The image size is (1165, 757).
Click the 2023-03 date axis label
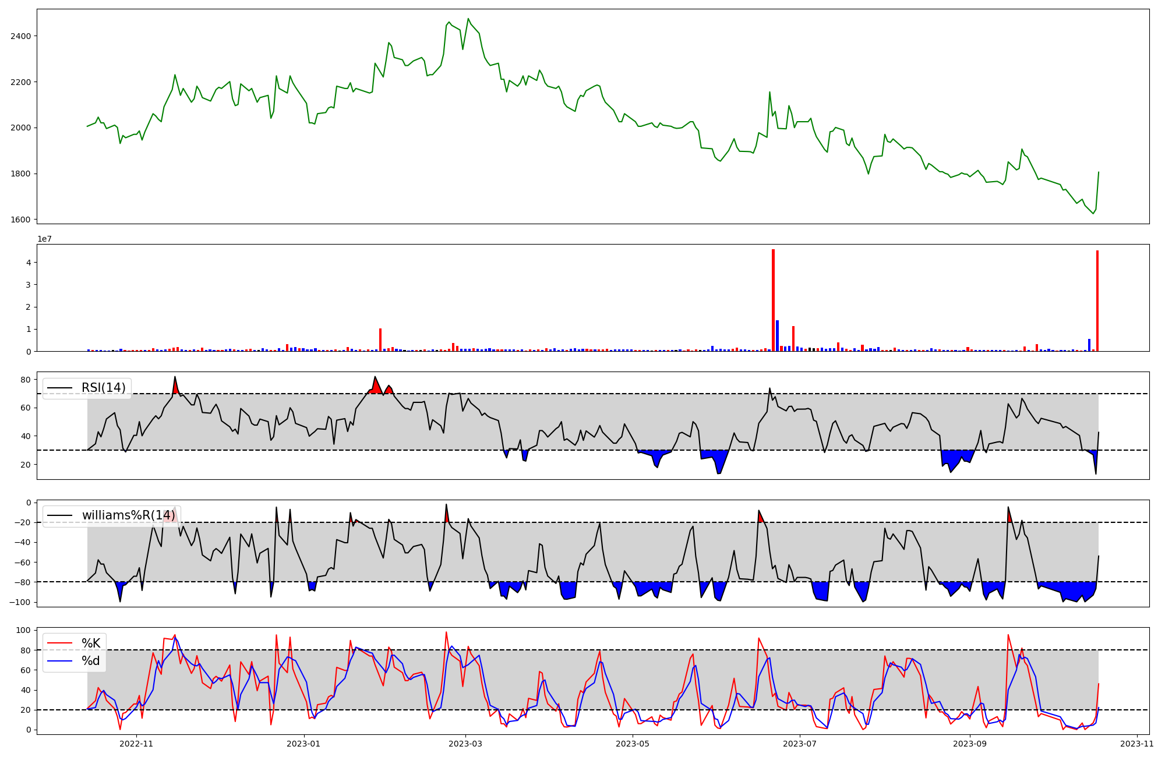pos(465,744)
